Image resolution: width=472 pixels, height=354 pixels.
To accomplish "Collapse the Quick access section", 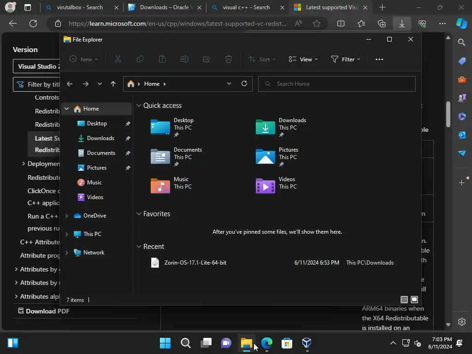I will point(139,106).
